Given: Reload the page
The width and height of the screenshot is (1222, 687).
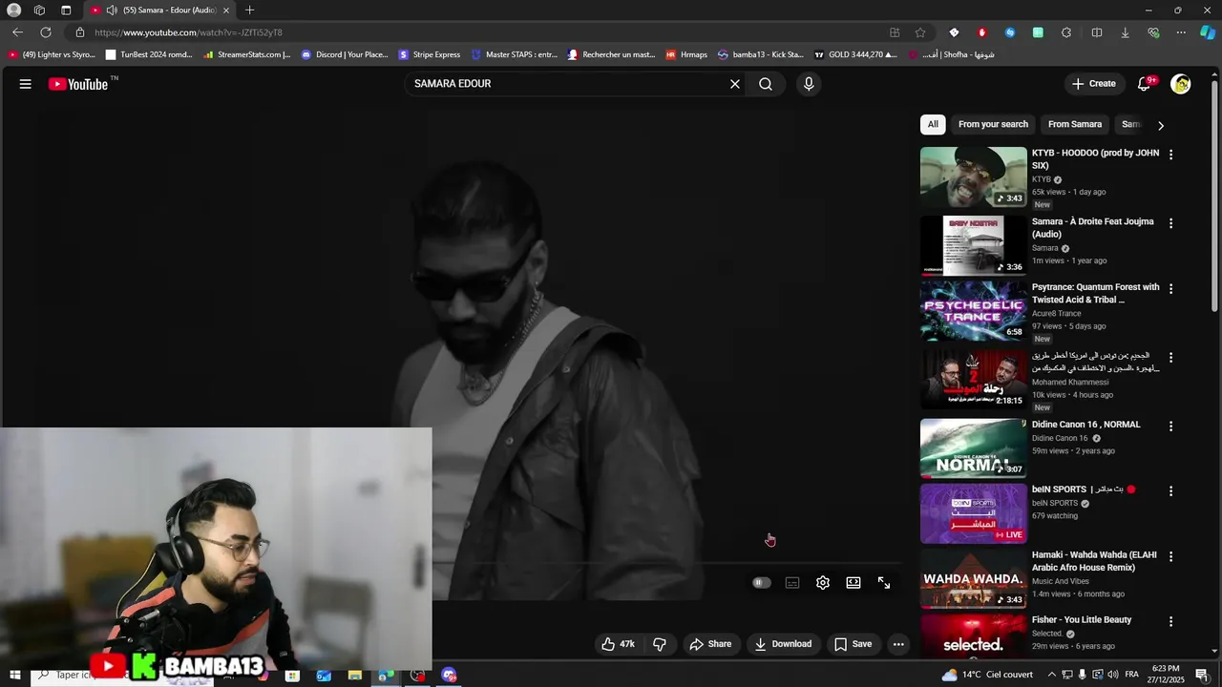Looking at the screenshot, I should coord(45,32).
